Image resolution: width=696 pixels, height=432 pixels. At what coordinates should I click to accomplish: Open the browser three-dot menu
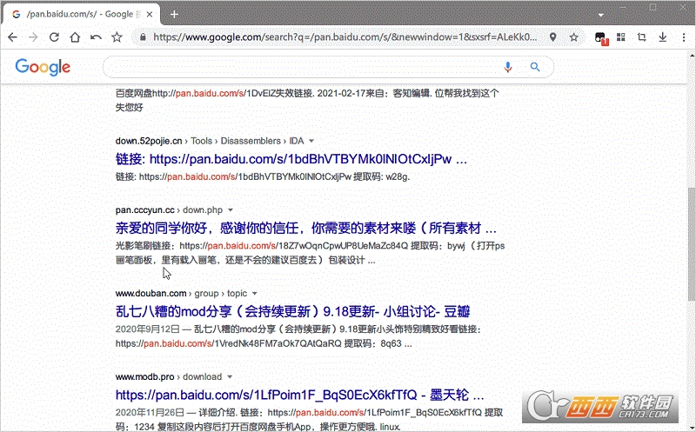[684, 37]
